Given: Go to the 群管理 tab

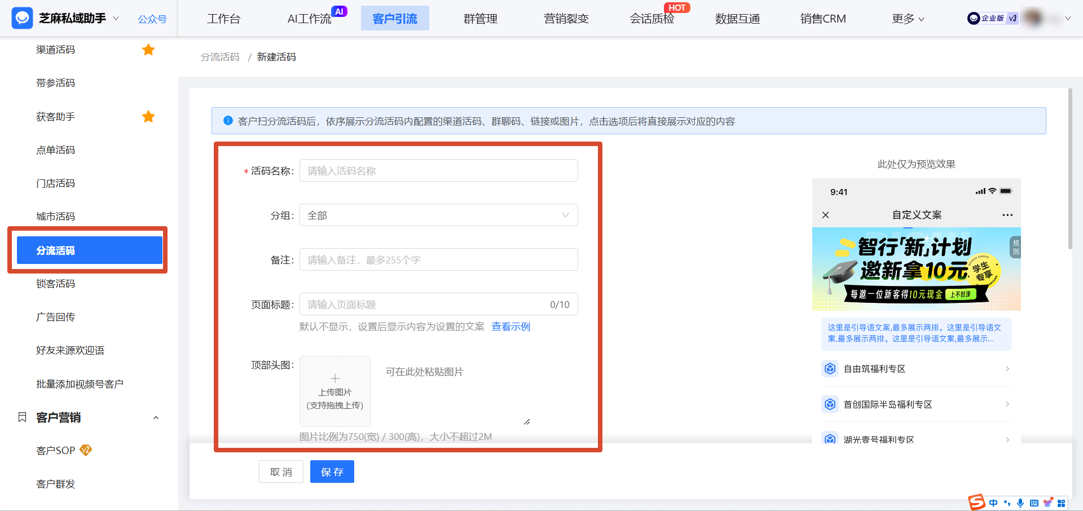Looking at the screenshot, I should tap(481, 19).
